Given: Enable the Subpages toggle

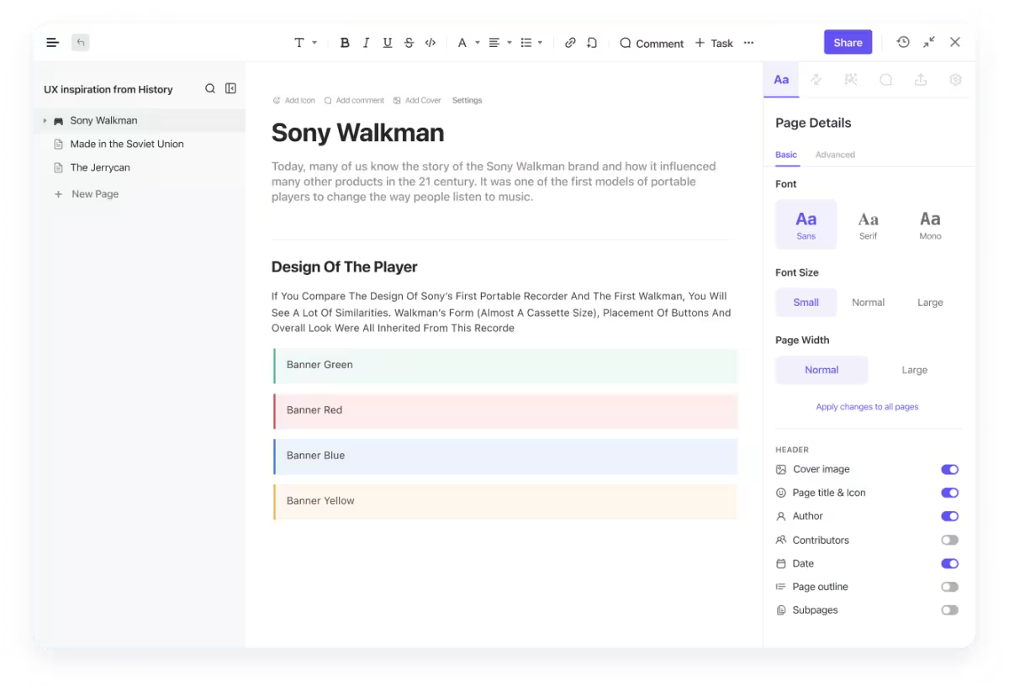Looking at the screenshot, I should pyautogui.click(x=949, y=610).
